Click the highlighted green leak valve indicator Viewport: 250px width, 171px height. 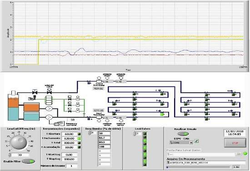coord(162,114)
